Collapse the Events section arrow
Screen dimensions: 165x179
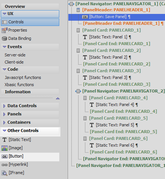pos(5,47)
